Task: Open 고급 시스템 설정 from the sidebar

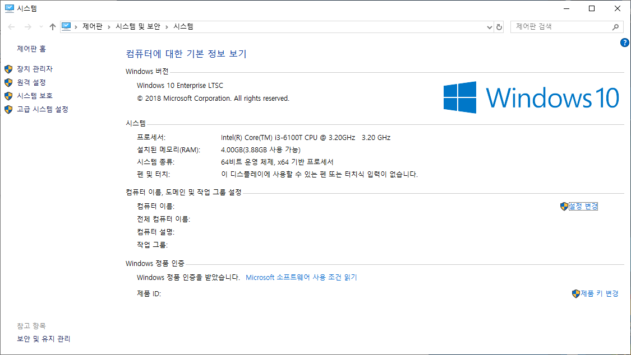Action: (42, 109)
